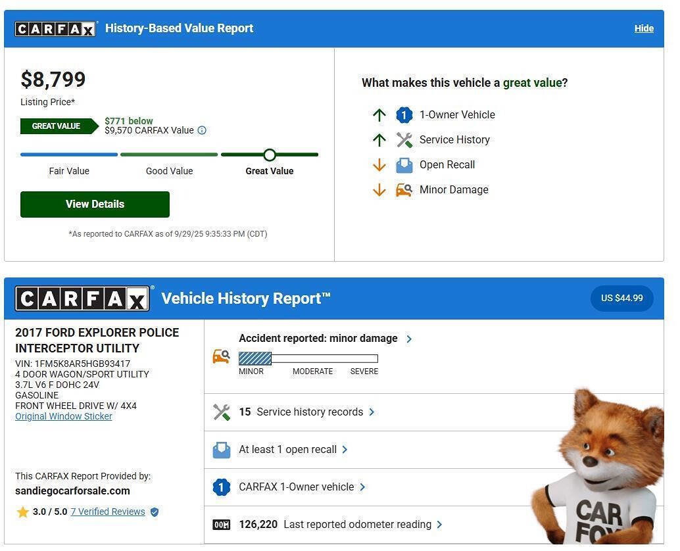Open the Original Window Sticker link
The image size is (680, 551).
64,416
